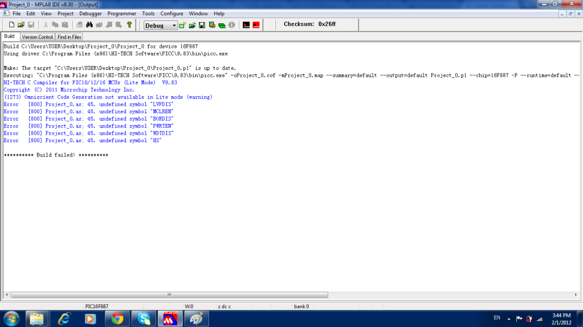Switch to the Find in Files tab
The image size is (583, 327).
[x=69, y=37]
